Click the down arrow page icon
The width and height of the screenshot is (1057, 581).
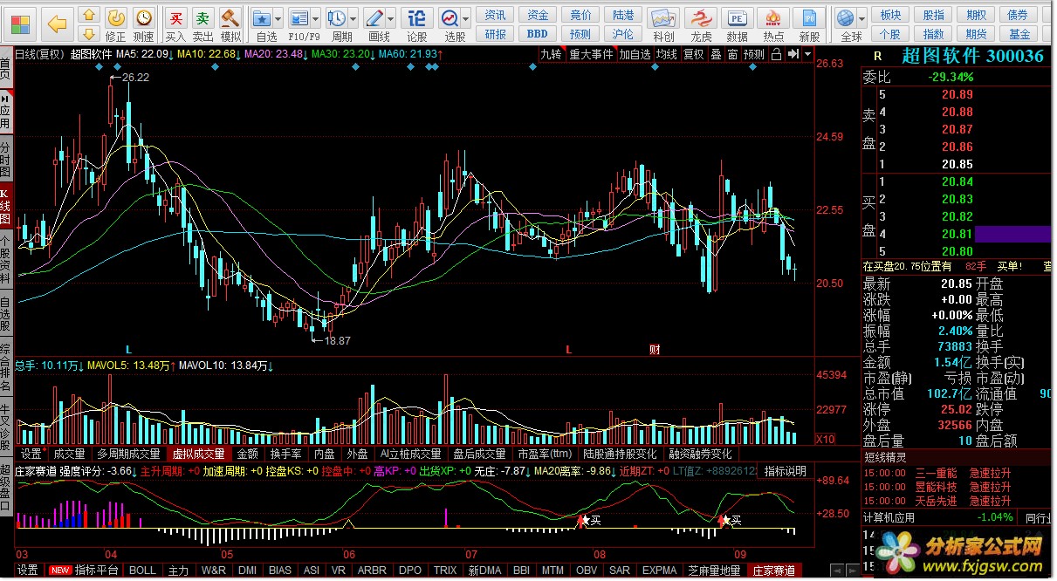[x=88, y=33]
